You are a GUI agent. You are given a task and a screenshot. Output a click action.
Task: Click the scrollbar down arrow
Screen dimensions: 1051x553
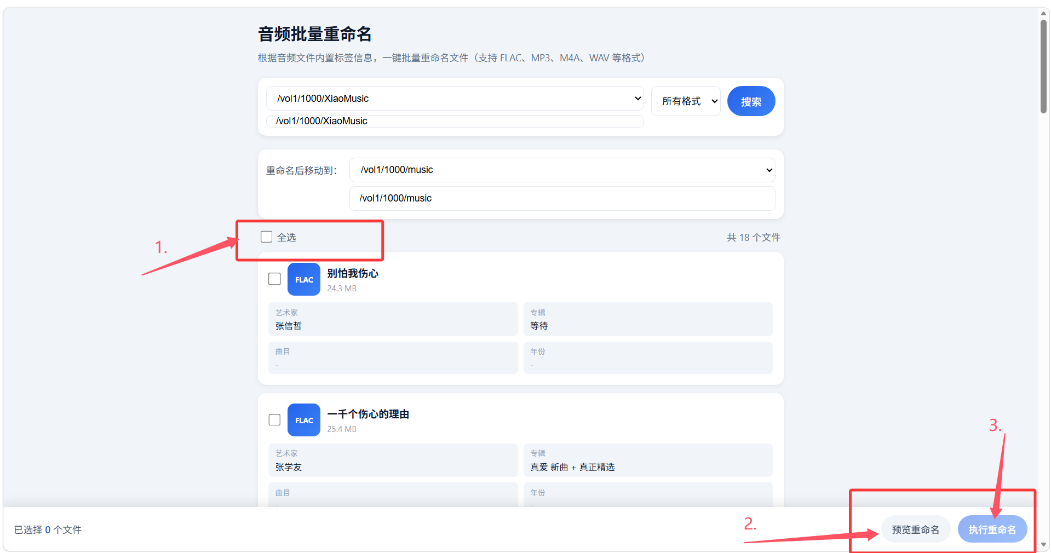pyautogui.click(x=1044, y=545)
